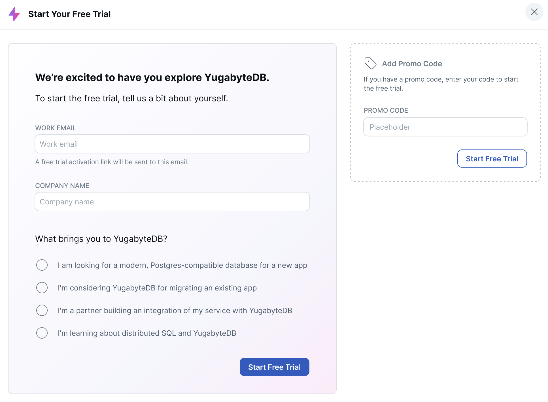Click 'What brings you to YugabyteDB?' heading
The width and height of the screenshot is (548, 402).
[101, 239]
